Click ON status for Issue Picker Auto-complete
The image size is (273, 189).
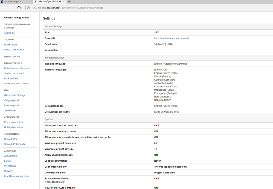coord(156,188)
